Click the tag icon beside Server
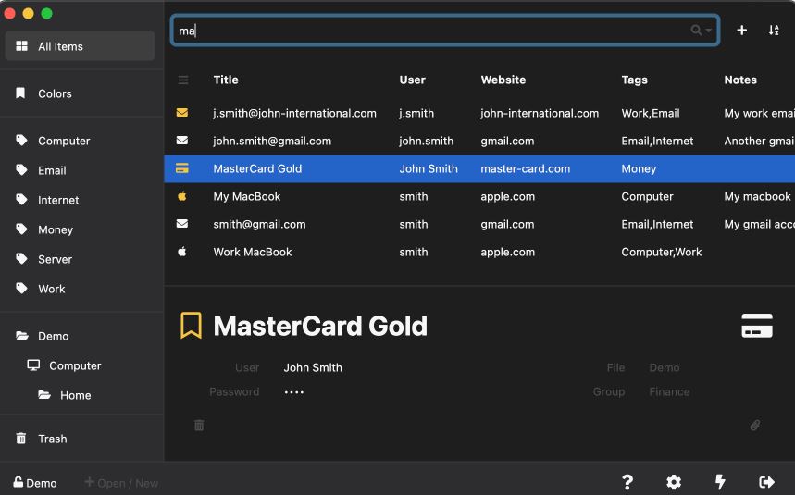Screen dimensions: 795x495 pos(21,258)
